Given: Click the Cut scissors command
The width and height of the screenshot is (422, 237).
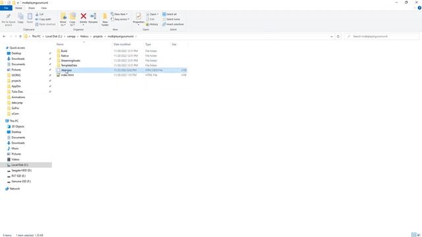Looking at the screenshot, I should click(40, 14).
